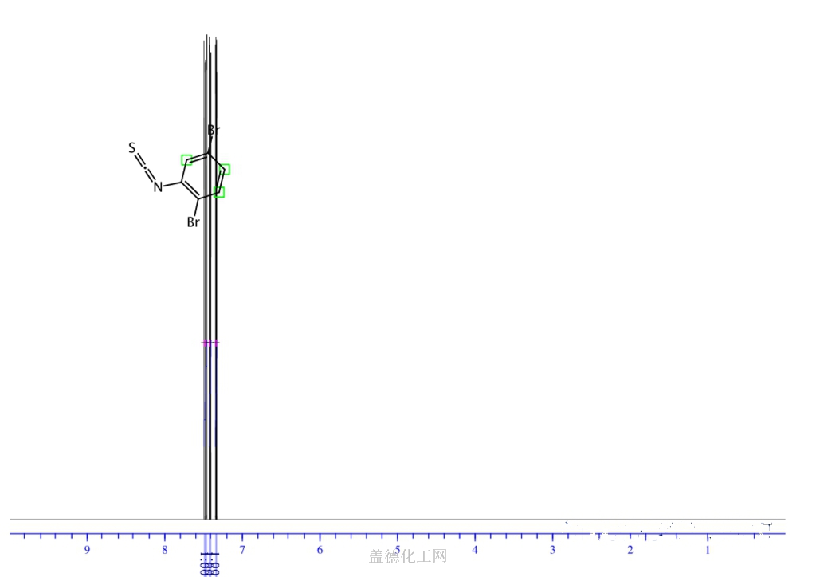The width and height of the screenshot is (816, 577).
Task: Click the 1 ppm axis label
Action: pos(708,550)
